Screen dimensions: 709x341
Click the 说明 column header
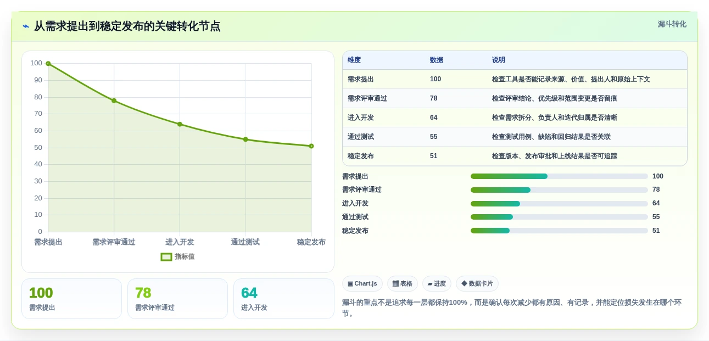coord(499,60)
